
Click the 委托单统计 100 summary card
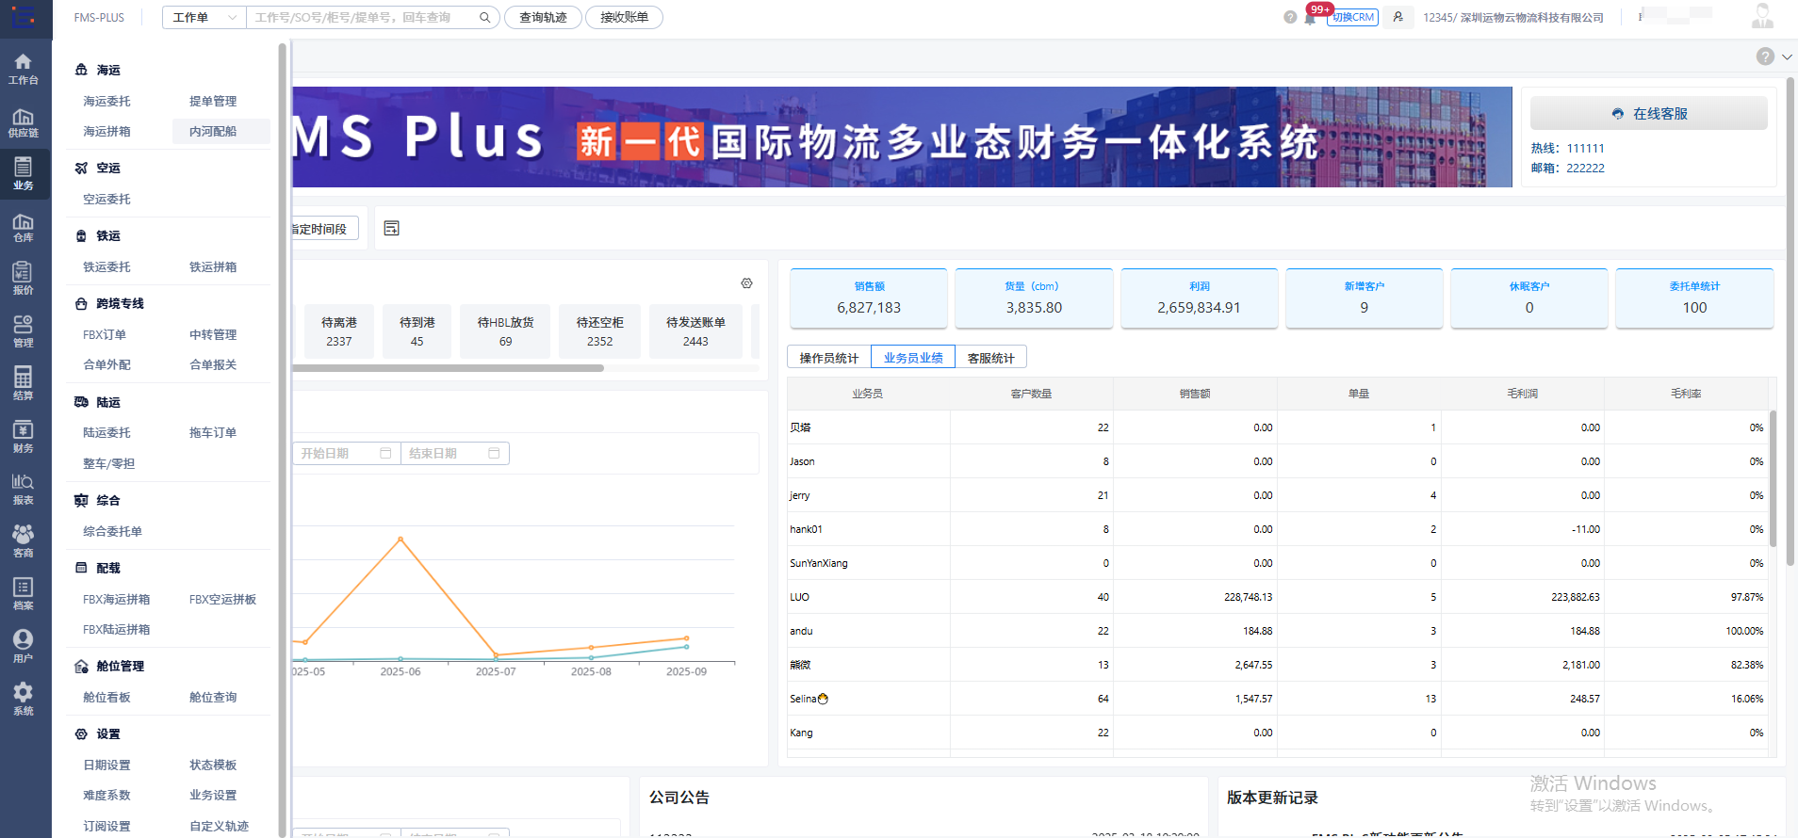tap(1694, 298)
